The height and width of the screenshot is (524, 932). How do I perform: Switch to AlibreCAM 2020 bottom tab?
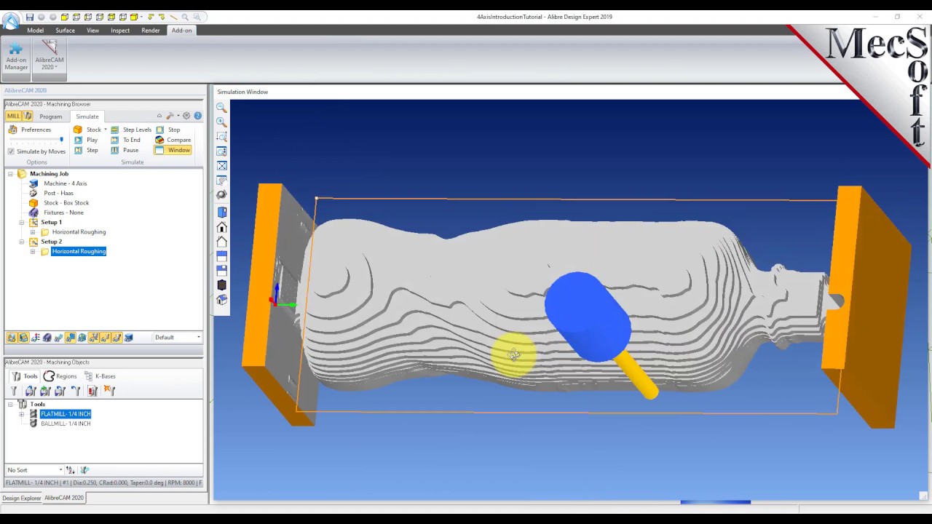pyautogui.click(x=64, y=498)
